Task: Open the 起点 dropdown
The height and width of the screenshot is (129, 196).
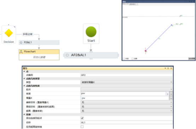Action: pyautogui.click(x=127, y=89)
